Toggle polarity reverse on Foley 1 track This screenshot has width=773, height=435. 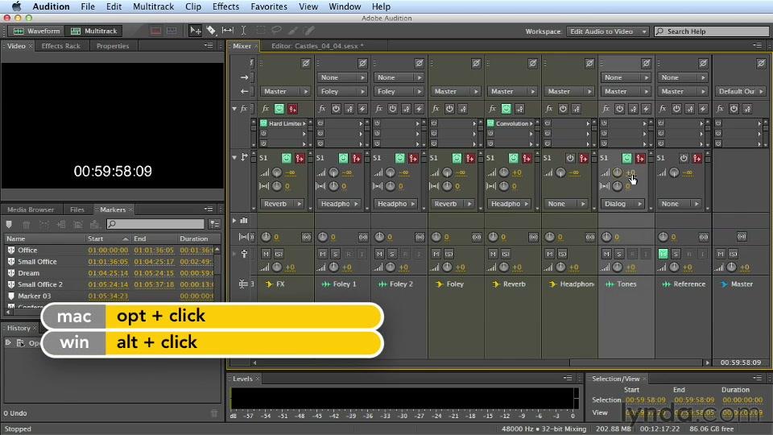362,63
